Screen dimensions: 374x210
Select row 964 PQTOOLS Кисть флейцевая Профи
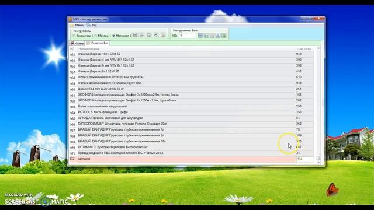point(191,113)
